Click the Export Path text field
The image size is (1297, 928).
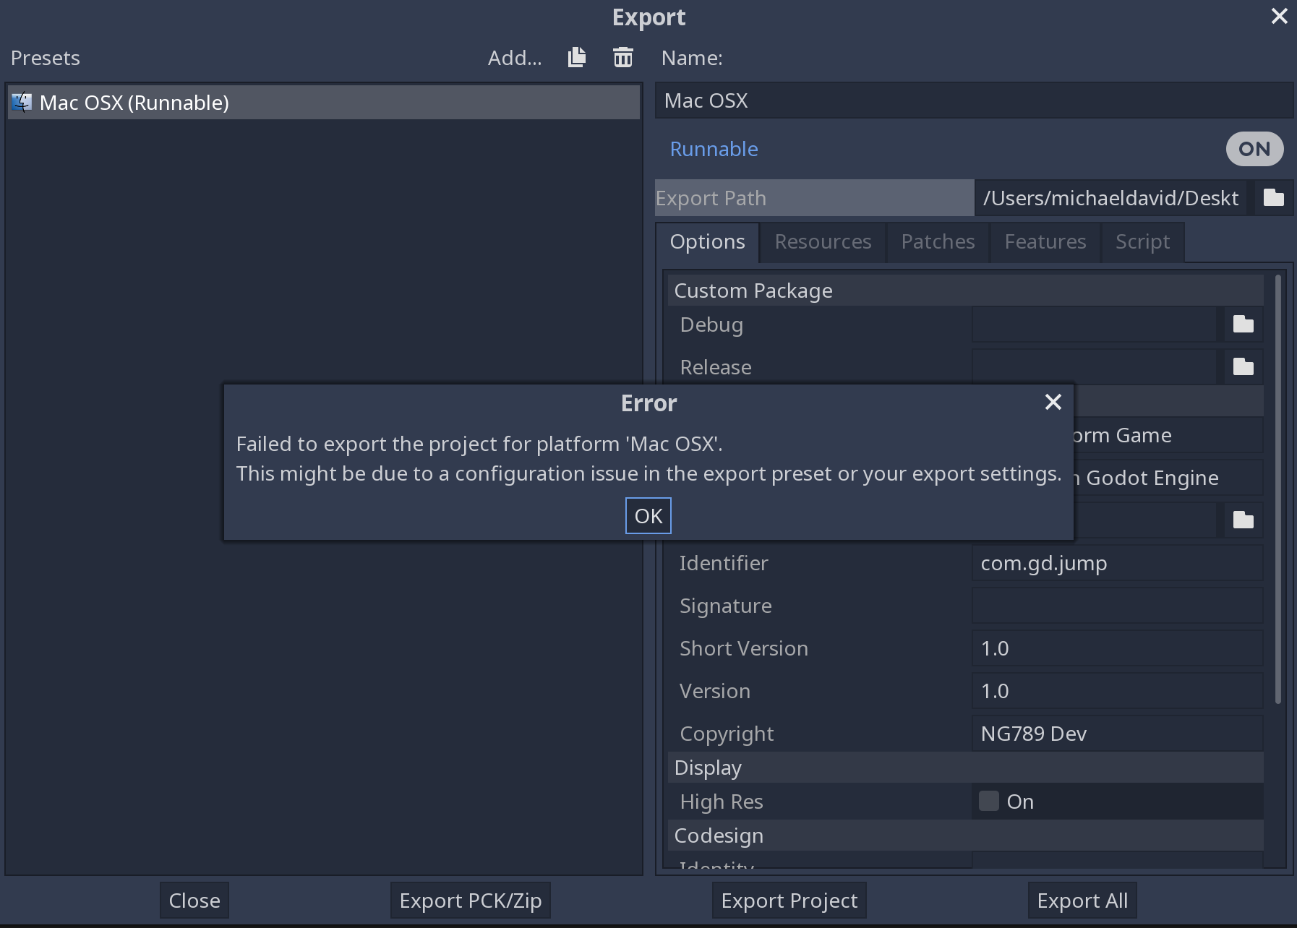tap(1111, 198)
